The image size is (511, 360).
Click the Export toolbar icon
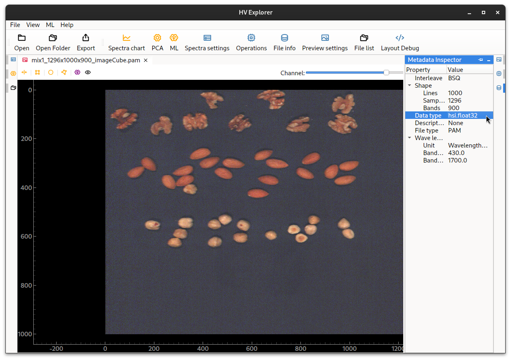(86, 38)
